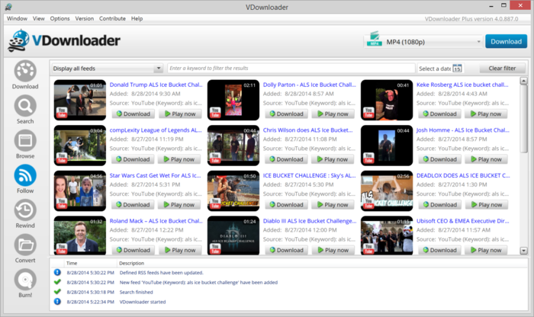The height and width of the screenshot is (317, 534).
Task: Click the blue Download button in header
Action: [x=506, y=41]
